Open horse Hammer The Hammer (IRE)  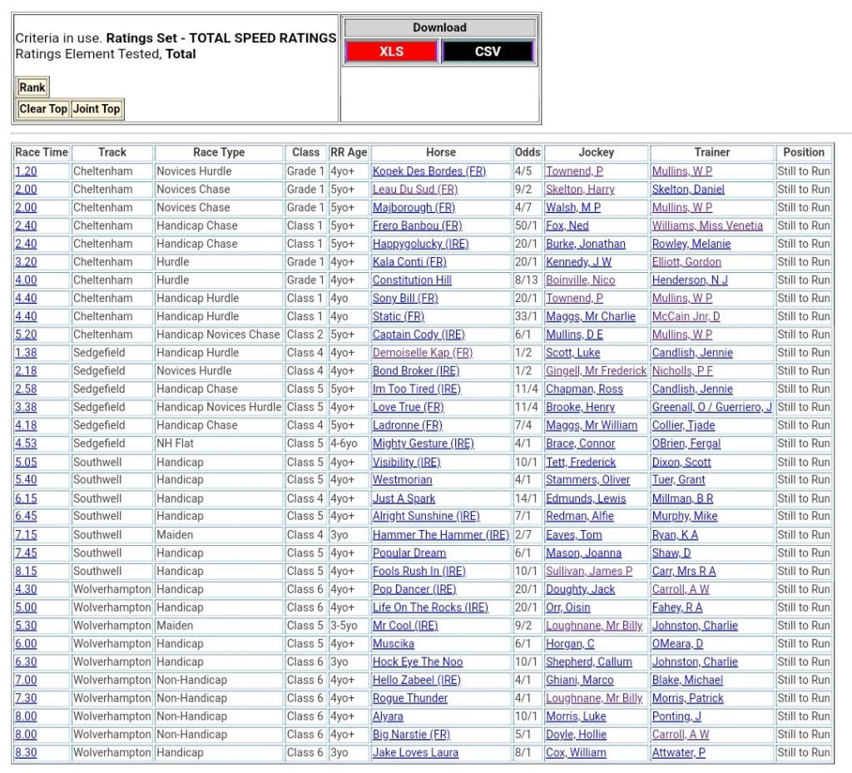pos(440,535)
